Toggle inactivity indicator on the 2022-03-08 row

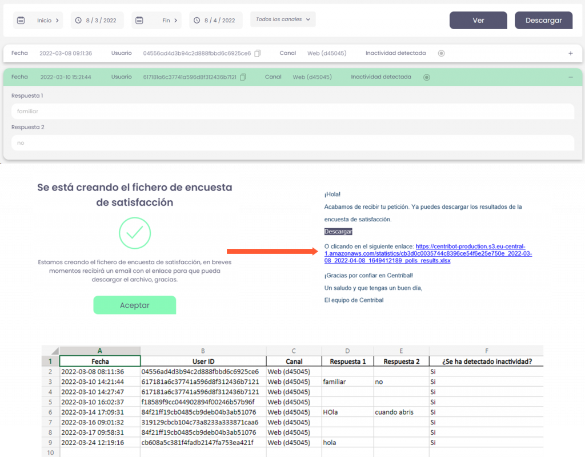click(441, 53)
